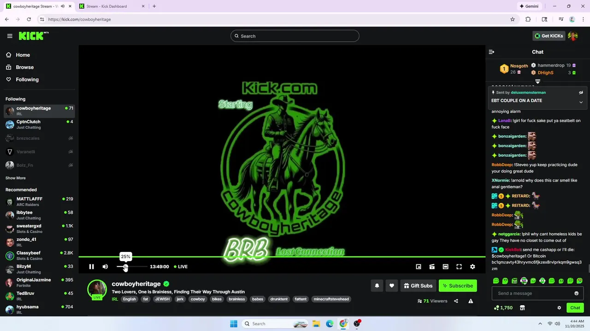The width and height of the screenshot is (590, 331).
Task: Click Get KICKs button
Action: pyautogui.click(x=549, y=36)
